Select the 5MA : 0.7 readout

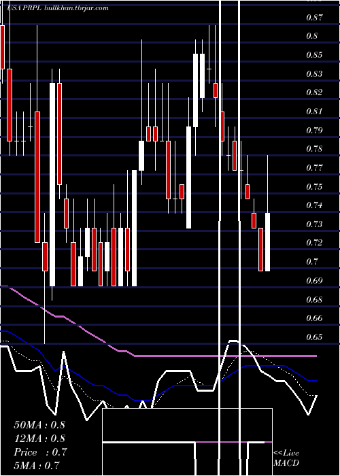pyautogui.click(x=37, y=465)
